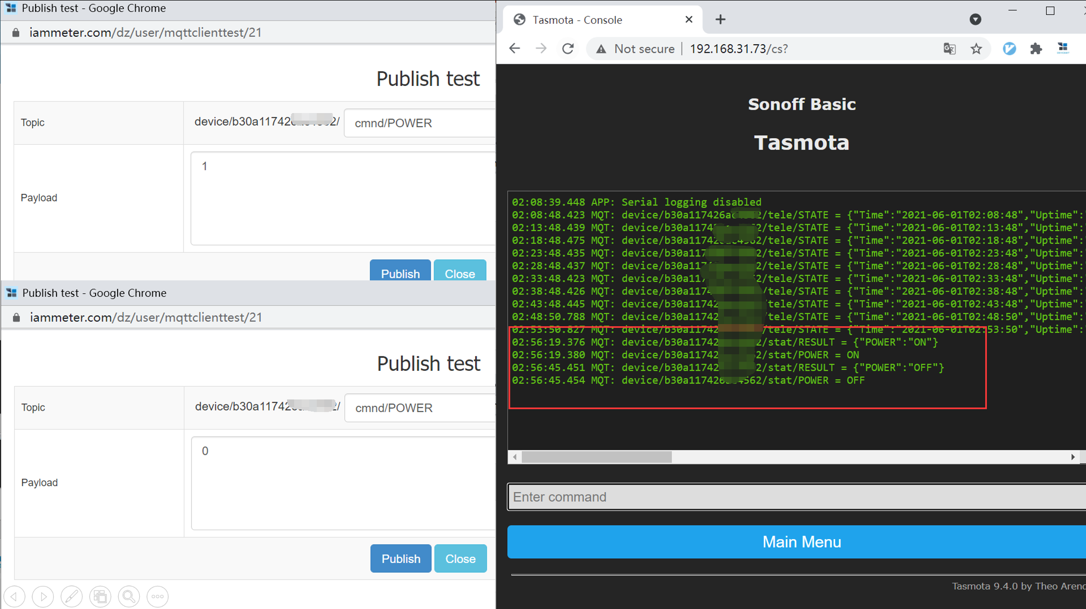Reload the Tasmota console page
The width and height of the screenshot is (1086, 609).
(568, 49)
